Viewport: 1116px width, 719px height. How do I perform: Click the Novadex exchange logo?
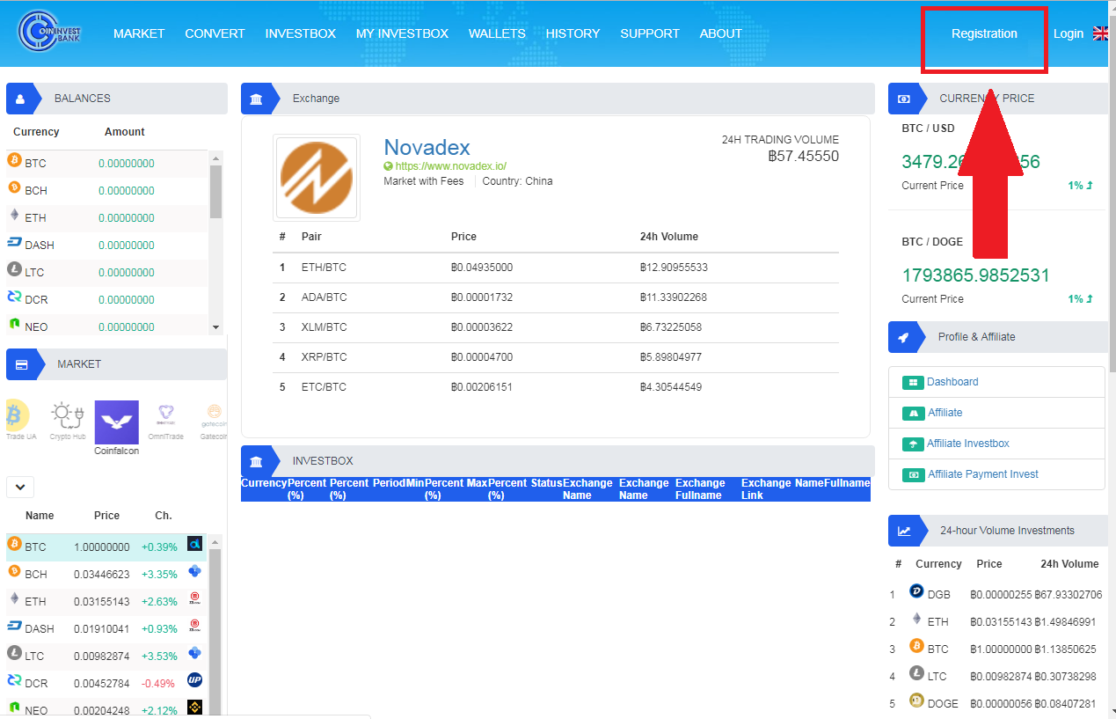click(x=317, y=177)
